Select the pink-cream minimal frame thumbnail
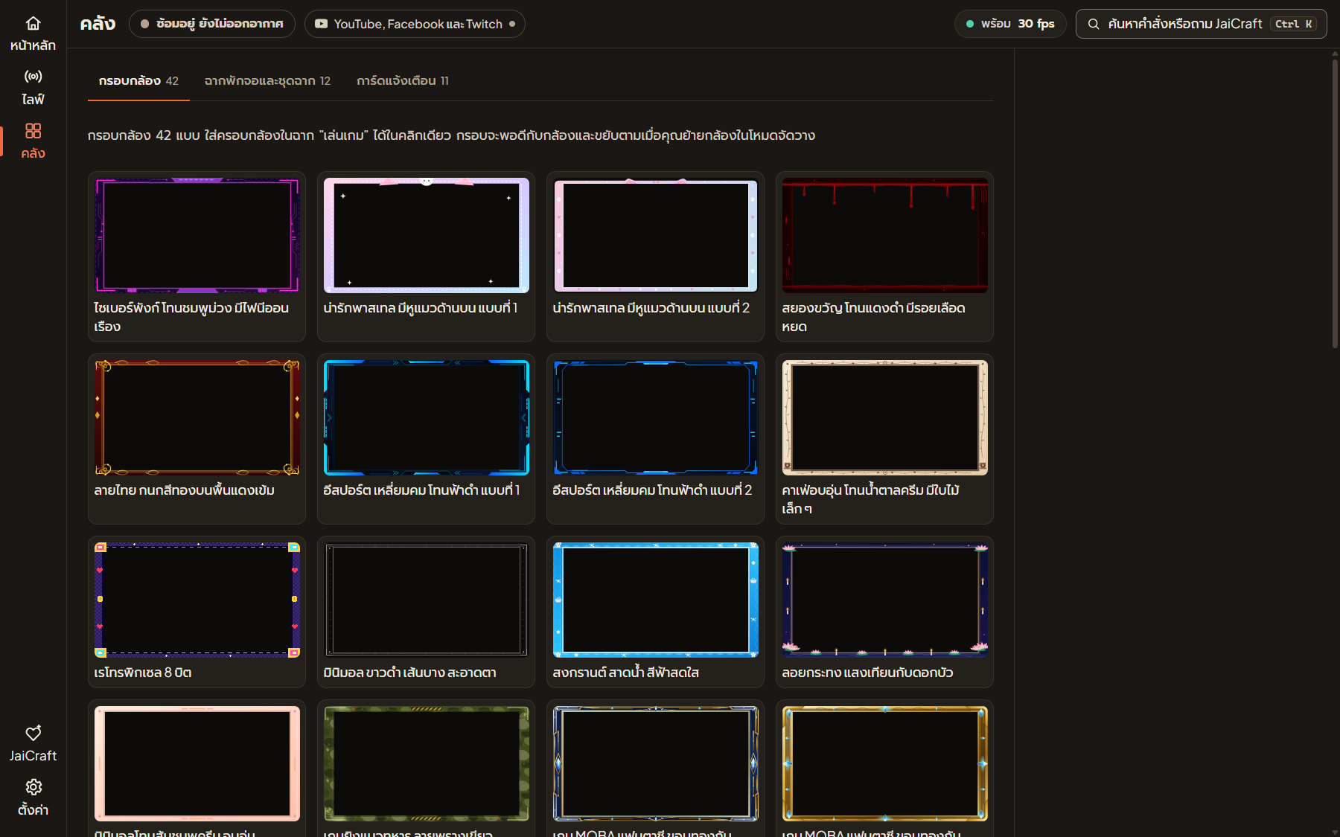This screenshot has height=837, width=1340. pyautogui.click(x=197, y=763)
